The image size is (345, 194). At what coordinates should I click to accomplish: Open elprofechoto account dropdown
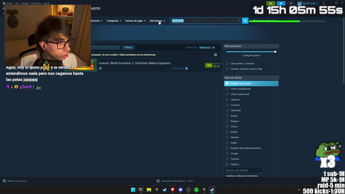coord(310,3)
